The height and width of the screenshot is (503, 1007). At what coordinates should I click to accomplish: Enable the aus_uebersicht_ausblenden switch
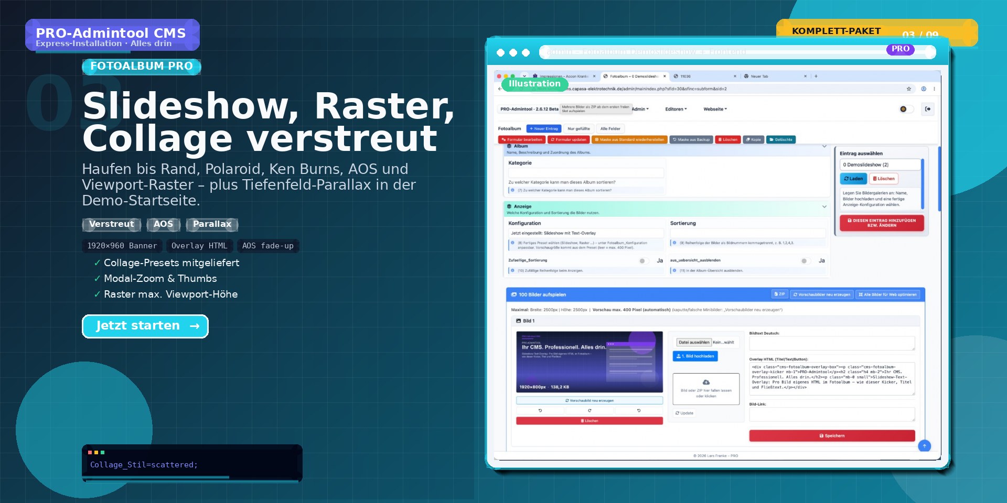coord(807,261)
